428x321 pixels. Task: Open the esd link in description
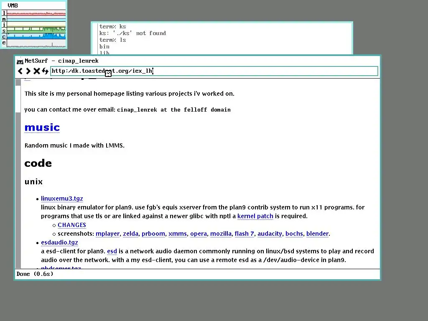pos(112,251)
